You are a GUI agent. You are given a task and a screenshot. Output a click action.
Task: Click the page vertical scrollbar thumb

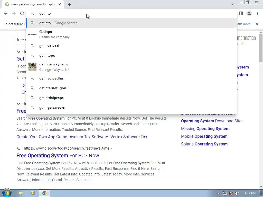(x=261, y=48)
